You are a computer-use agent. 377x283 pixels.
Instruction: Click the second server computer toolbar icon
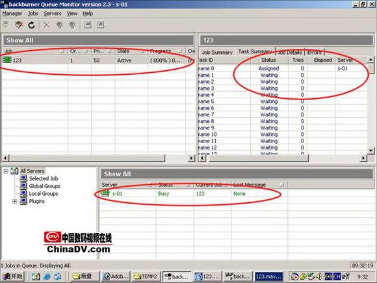101,25
